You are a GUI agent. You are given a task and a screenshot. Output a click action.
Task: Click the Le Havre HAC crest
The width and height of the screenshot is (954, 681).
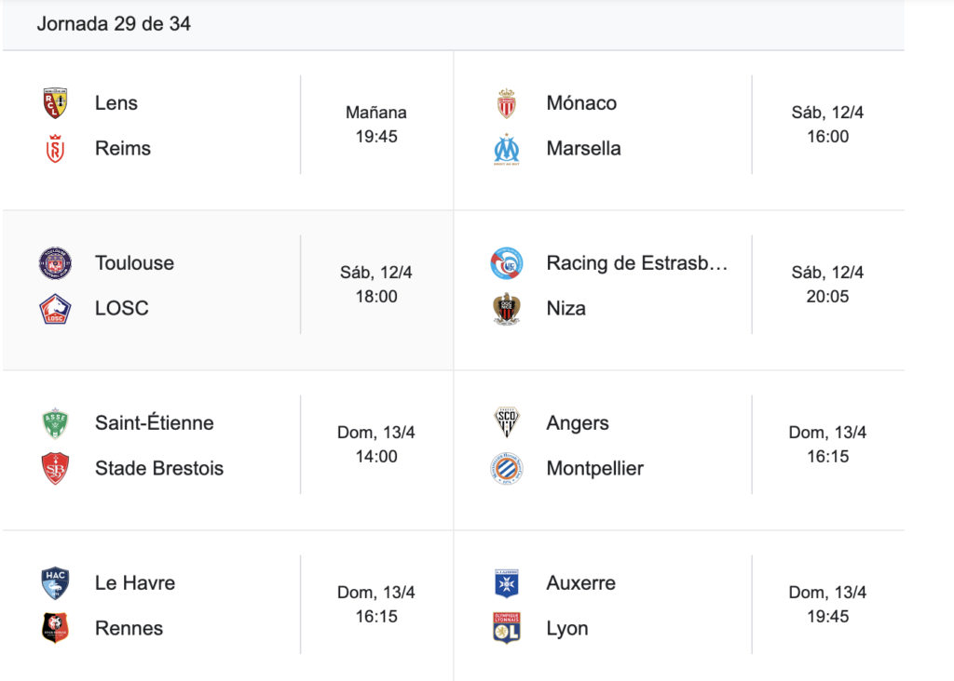coord(55,583)
